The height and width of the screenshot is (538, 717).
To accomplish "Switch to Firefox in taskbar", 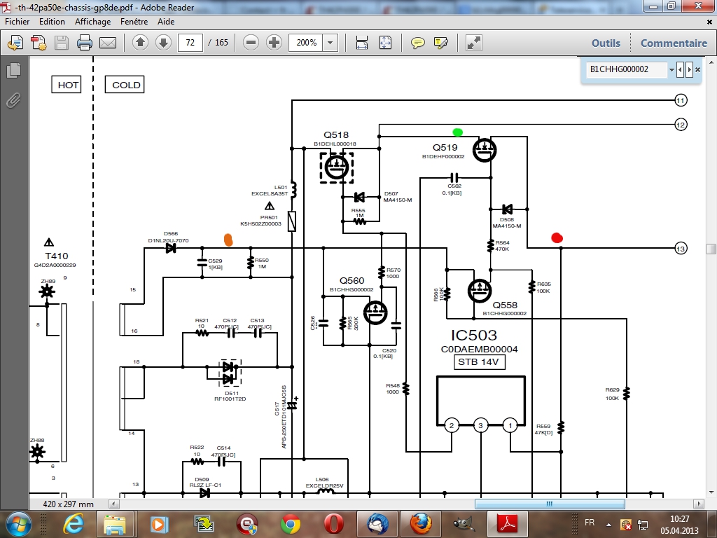I will pyautogui.click(x=421, y=524).
